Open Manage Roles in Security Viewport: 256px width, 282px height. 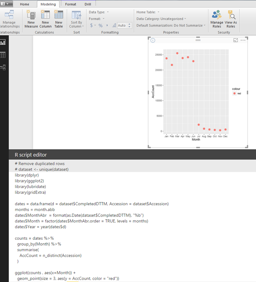pyautogui.click(x=217, y=15)
